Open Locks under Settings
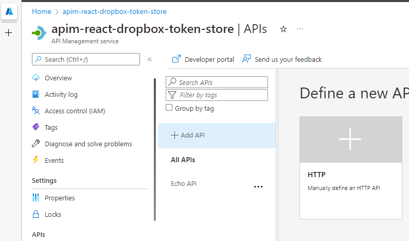The height and width of the screenshot is (241, 409). (52, 214)
